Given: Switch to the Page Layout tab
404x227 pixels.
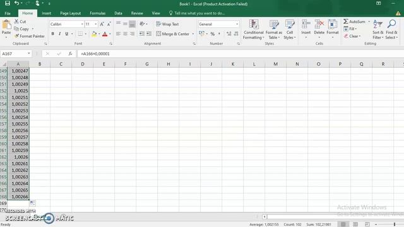Looking at the screenshot, I should pos(70,13).
